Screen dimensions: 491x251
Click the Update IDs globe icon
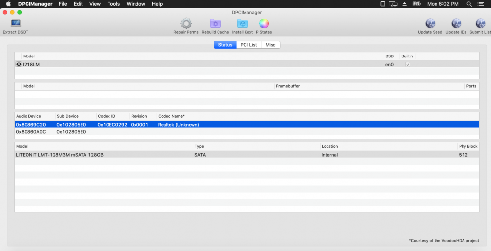(456, 24)
